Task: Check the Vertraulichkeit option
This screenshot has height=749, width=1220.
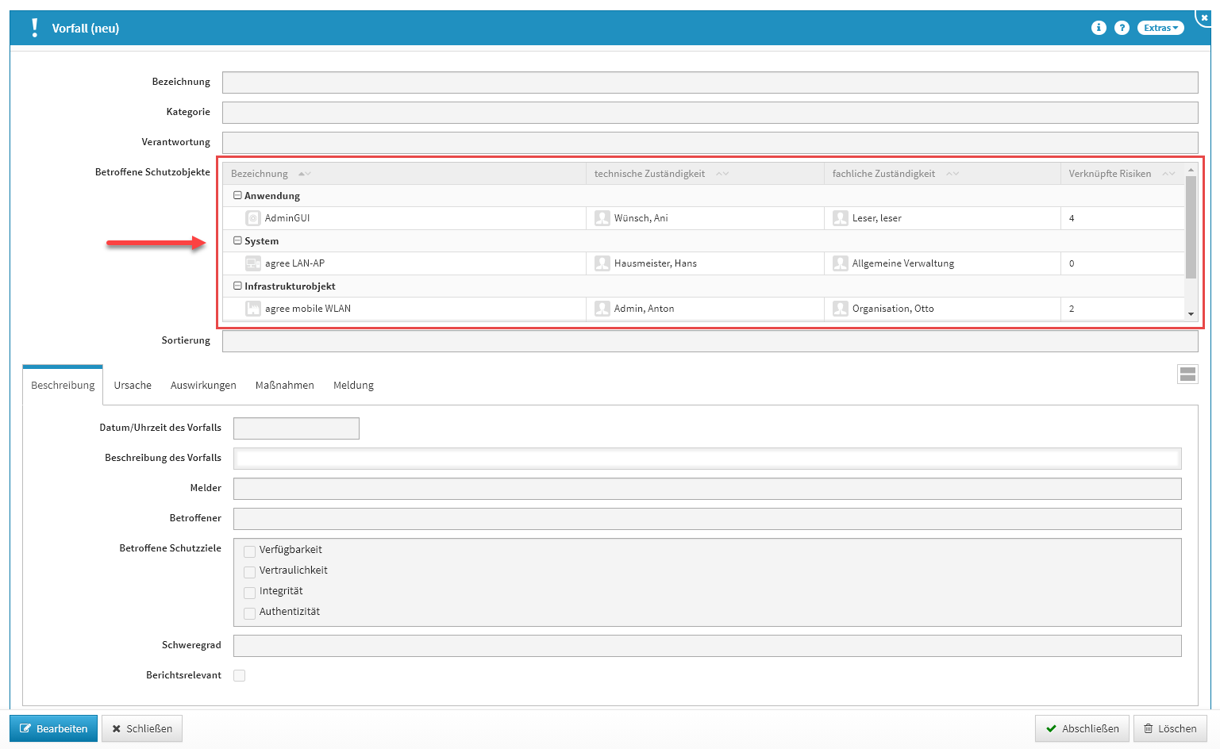Action: pyautogui.click(x=249, y=572)
